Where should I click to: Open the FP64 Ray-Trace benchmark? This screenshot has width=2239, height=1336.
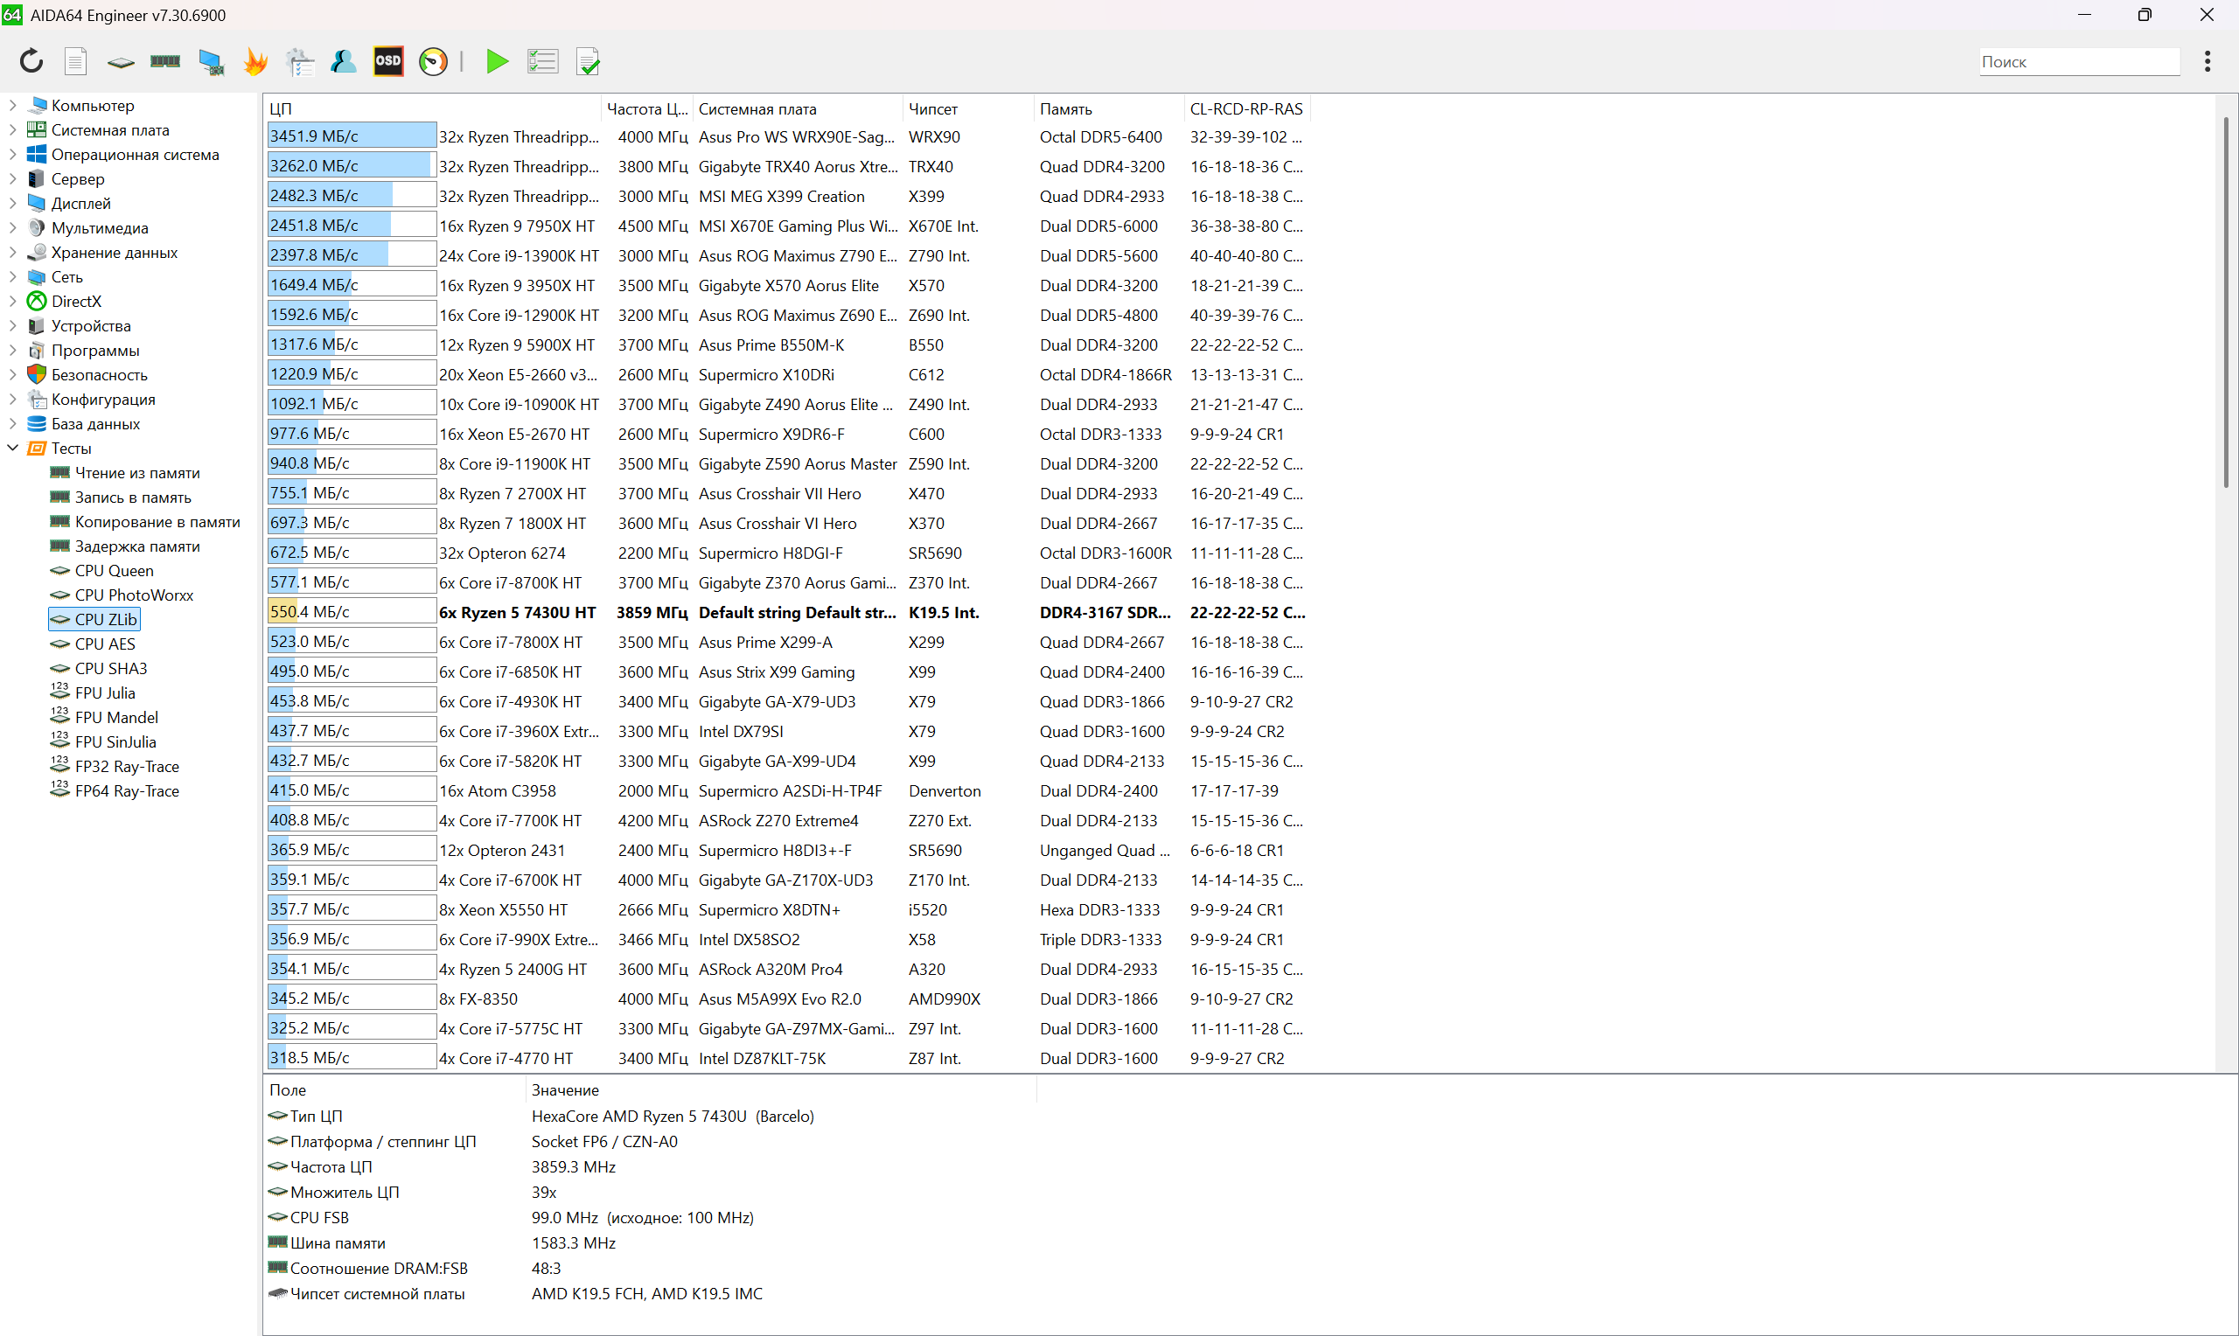tap(126, 790)
